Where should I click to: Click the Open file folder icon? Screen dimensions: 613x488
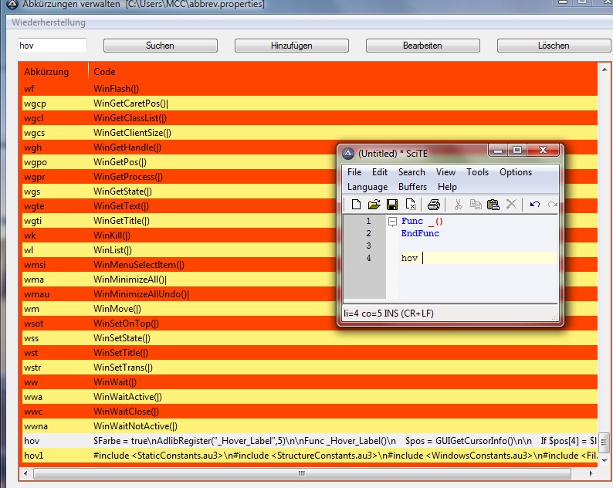click(374, 205)
